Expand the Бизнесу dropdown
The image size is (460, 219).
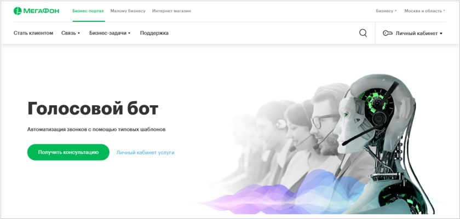tap(386, 11)
